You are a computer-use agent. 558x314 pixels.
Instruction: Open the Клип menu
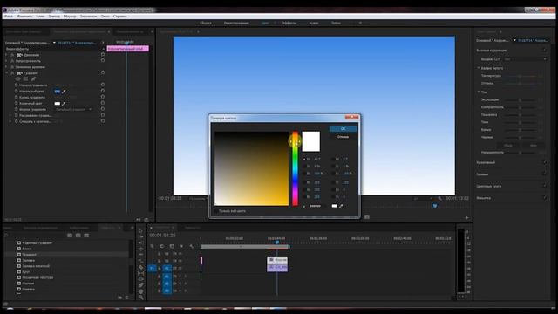point(40,17)
